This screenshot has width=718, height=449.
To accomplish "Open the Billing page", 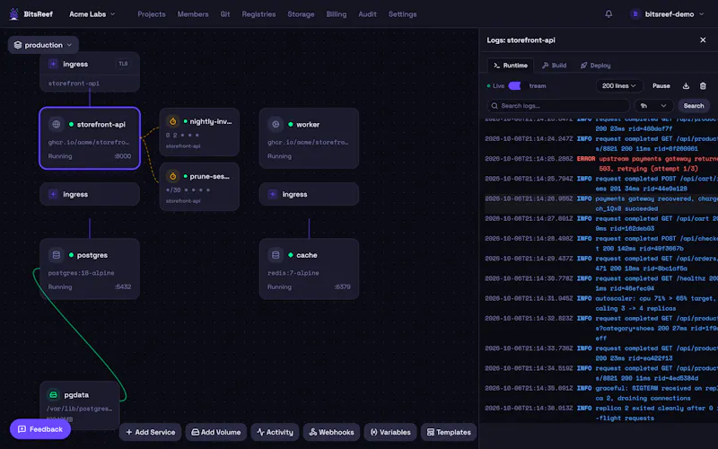I will pyautogui.click(x=337, y=14).
